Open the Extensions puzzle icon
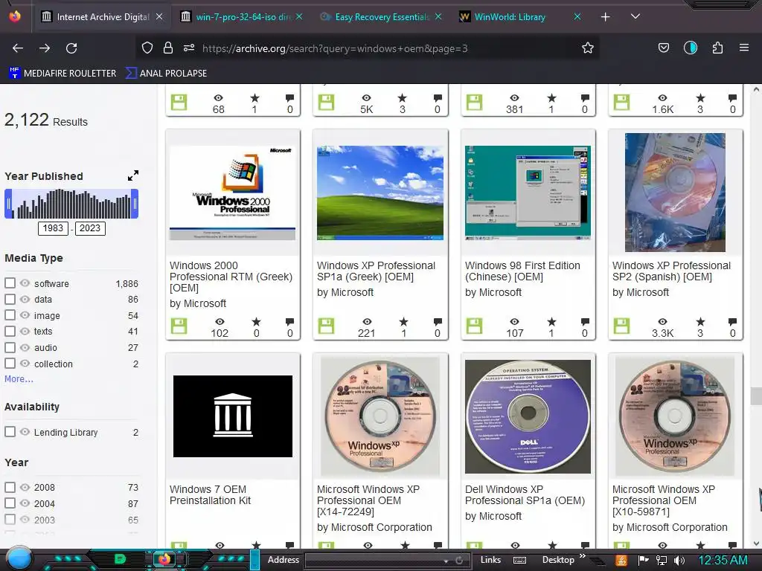Viewport: 762px width, 571px height. point(717,48)
